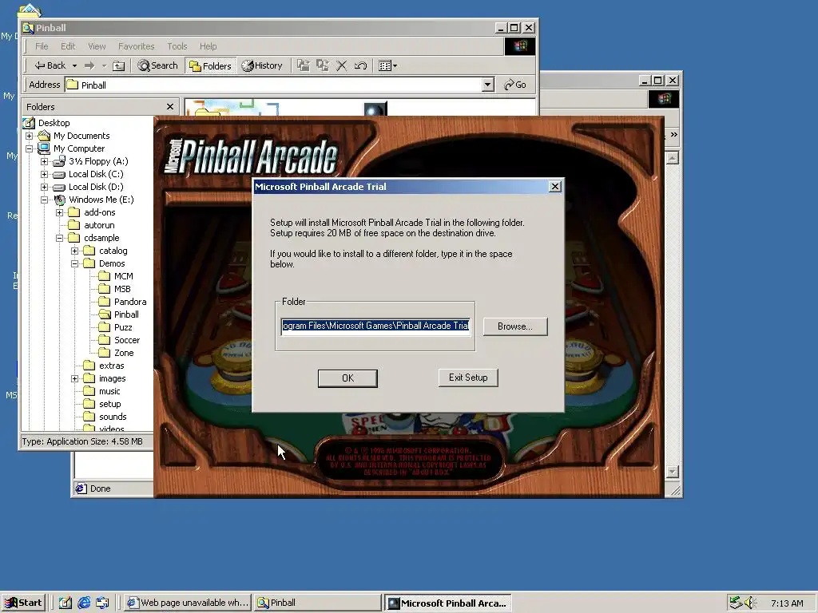
Task: Click the Undo toolbar icon
Action: click(x=360, y=65)
